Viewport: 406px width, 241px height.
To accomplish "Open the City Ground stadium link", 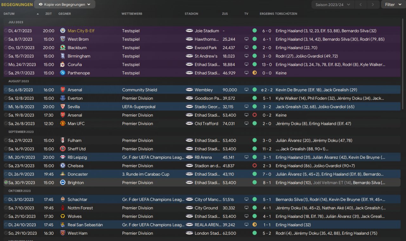I will 206,208.
